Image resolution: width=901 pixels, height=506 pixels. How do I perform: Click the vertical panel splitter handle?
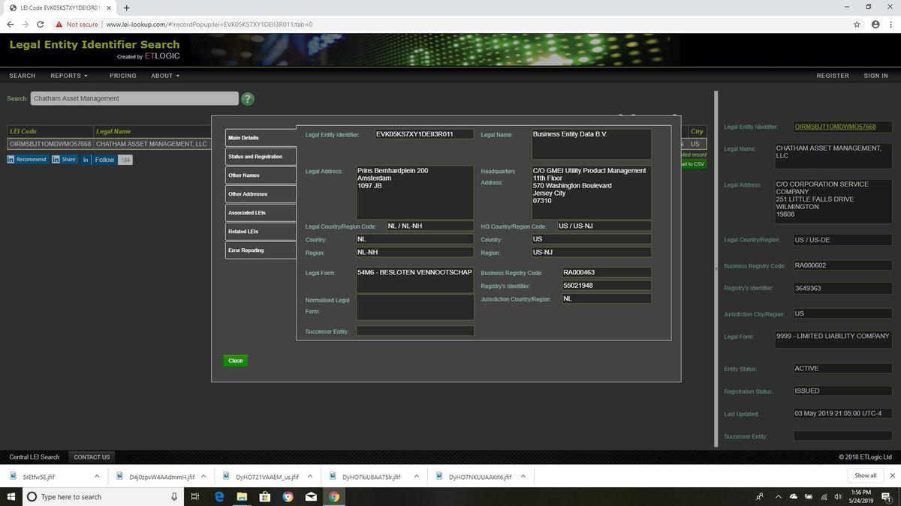(x=715, y=268)
